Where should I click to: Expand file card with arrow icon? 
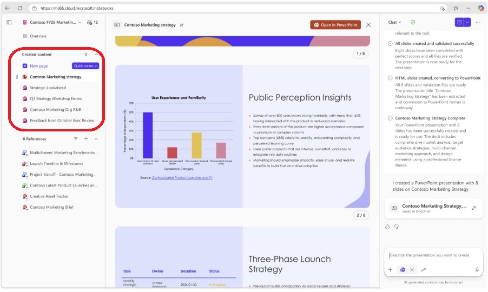(474, 208)
